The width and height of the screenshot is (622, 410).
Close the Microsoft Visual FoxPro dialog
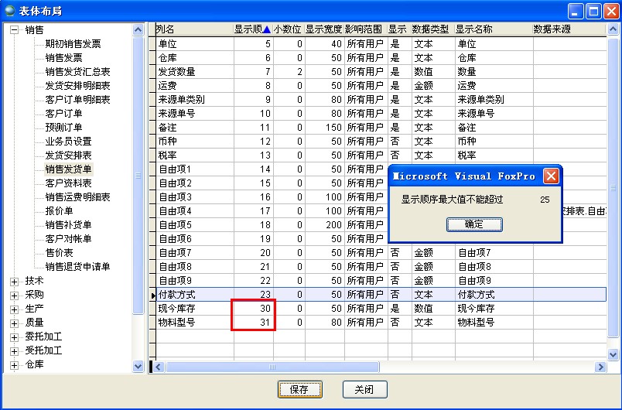pyautogui.click(x=551, y=176)
